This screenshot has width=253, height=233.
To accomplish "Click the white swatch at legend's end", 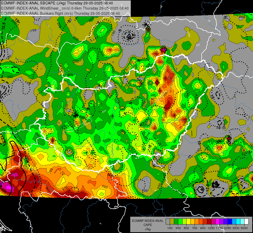I will click(x=247, y=221).
